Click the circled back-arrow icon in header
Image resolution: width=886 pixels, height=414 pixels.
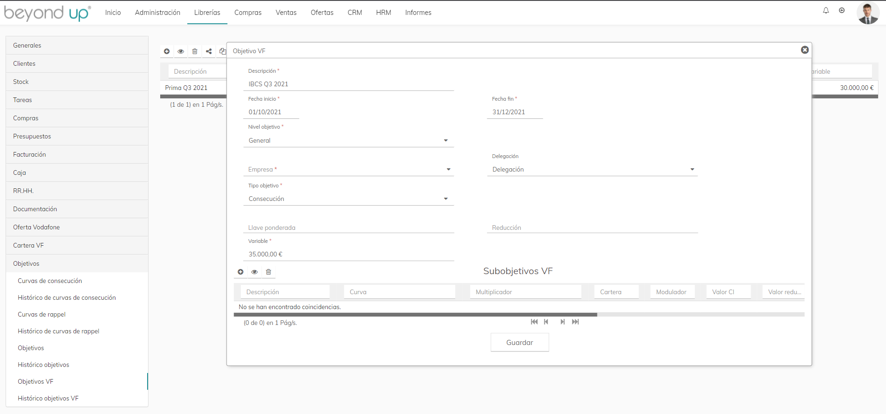(x=842, y=10)
